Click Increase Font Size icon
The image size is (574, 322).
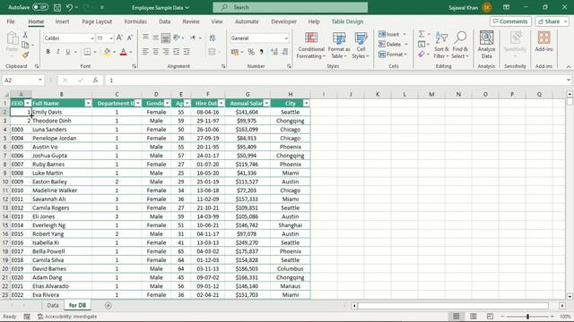pyautogui.click(x=119, y=38)
